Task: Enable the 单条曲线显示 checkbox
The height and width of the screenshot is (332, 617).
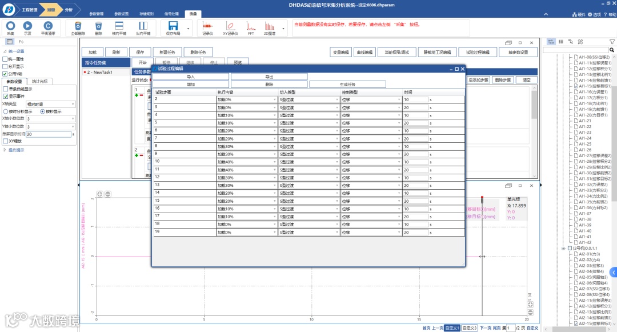Action: point(6,89)
